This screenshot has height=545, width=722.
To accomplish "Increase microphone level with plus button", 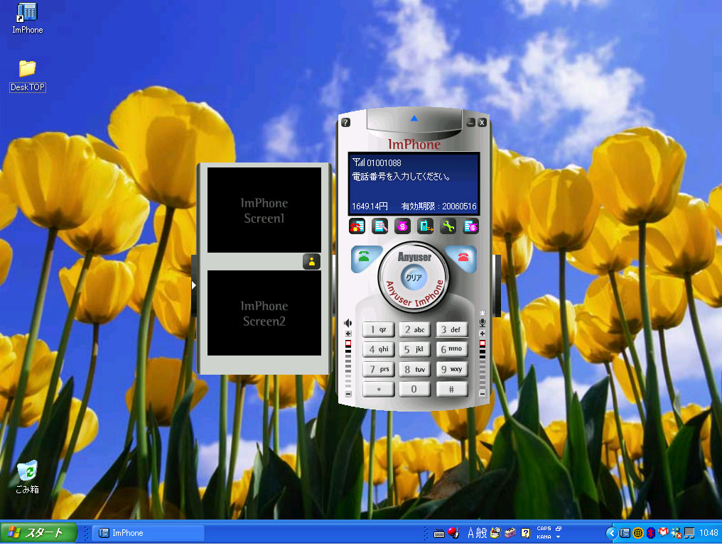I will (483, 334).
